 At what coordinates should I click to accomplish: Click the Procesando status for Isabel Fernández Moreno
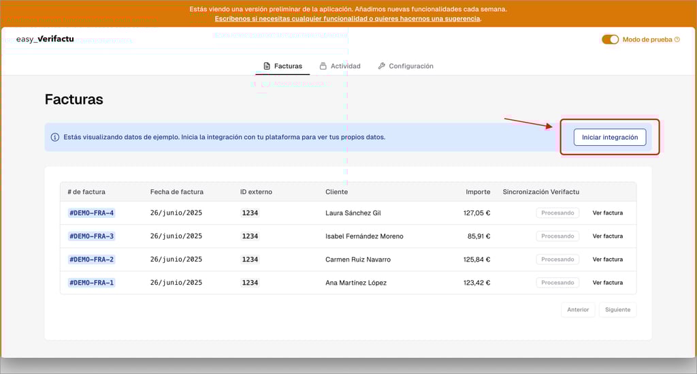click(x=557, y=236)
